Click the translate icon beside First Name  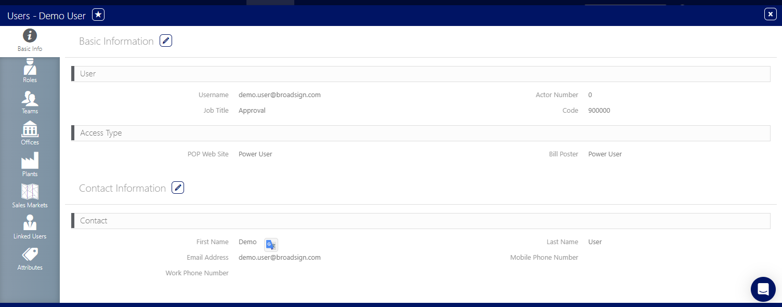click(271, 245)
